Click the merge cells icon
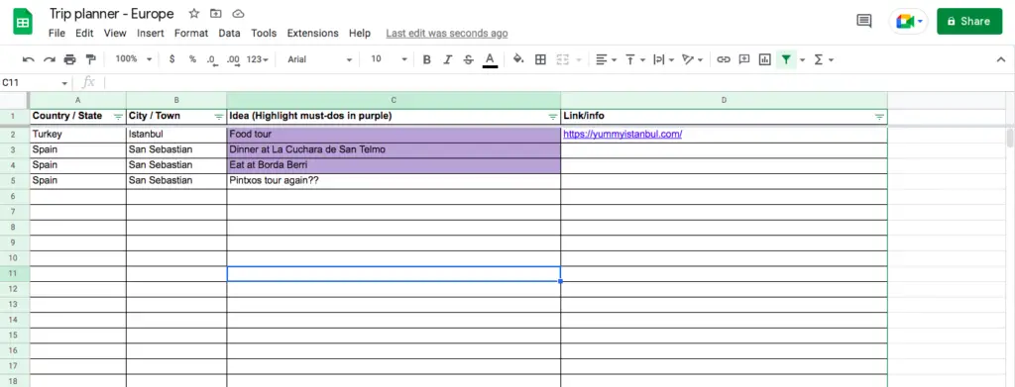The width and height of the screenshot is (1015, 387). [x=562, y=59]
